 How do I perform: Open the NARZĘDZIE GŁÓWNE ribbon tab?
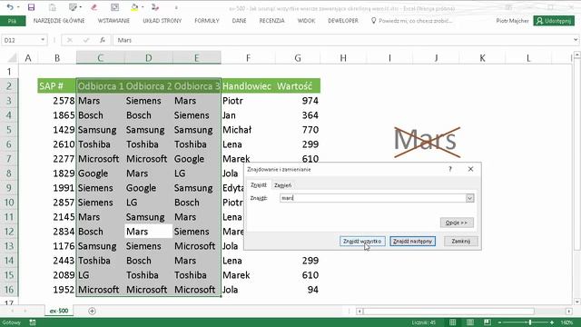click(x=59, y=21)
